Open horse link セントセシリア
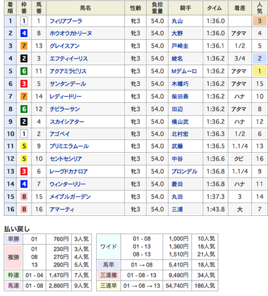 point(66,159)
